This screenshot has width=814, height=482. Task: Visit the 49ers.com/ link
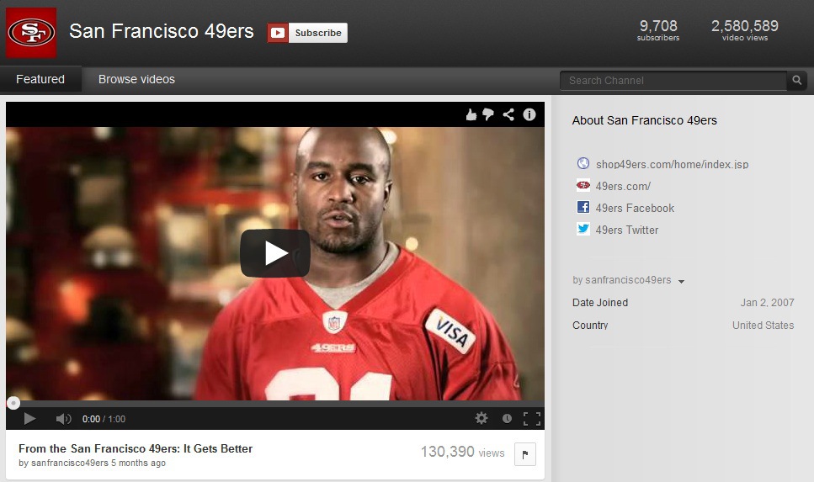623,186
